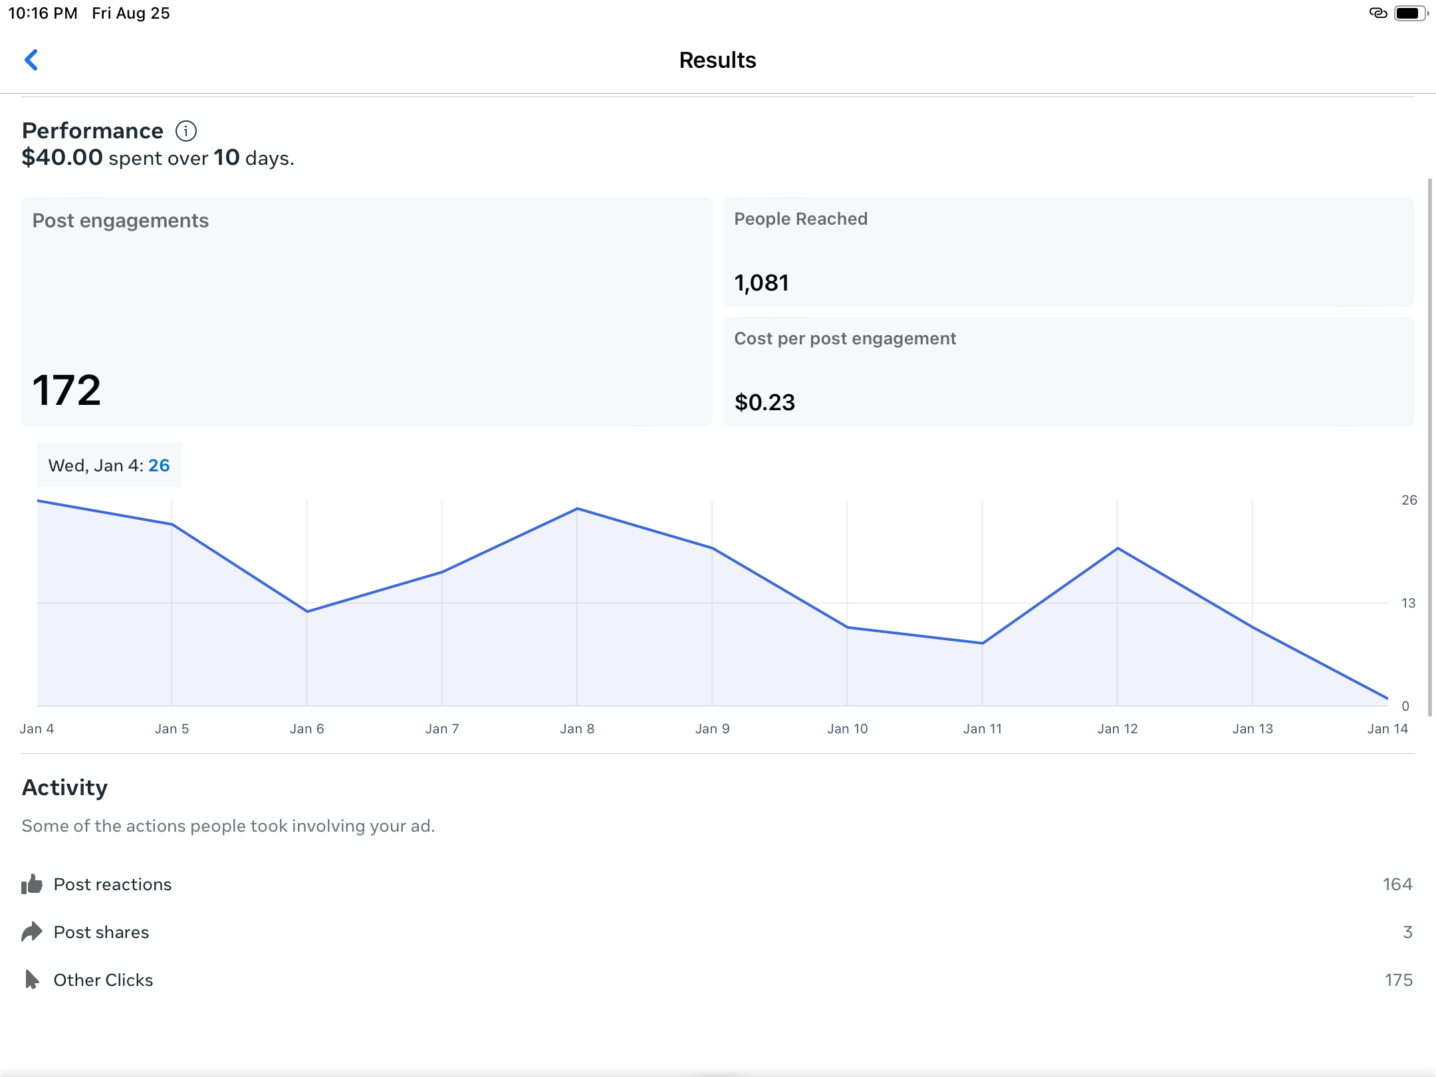Click the 175 other clicks count
The image size is (1436, 1077).
[x=1399, y=980]
